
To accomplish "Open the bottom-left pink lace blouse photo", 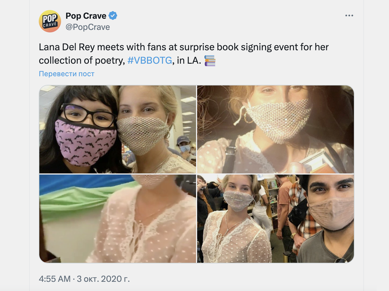I will click(x=117, y=219).
